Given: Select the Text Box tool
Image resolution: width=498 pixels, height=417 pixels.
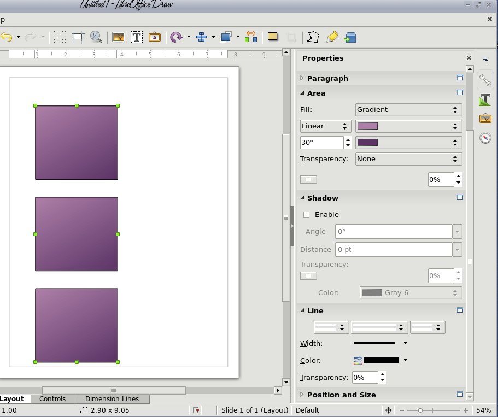Looking at the screenshot, I should pyautogui.click(x=137, y=37).
